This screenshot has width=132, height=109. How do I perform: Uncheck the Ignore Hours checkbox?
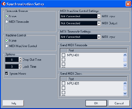[x=7, y=73]
